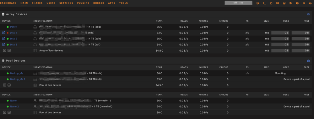Viewport: 314px width, 119px height.
Task: Click Disk 1 red error status indicator
Action: coord(8,33)
